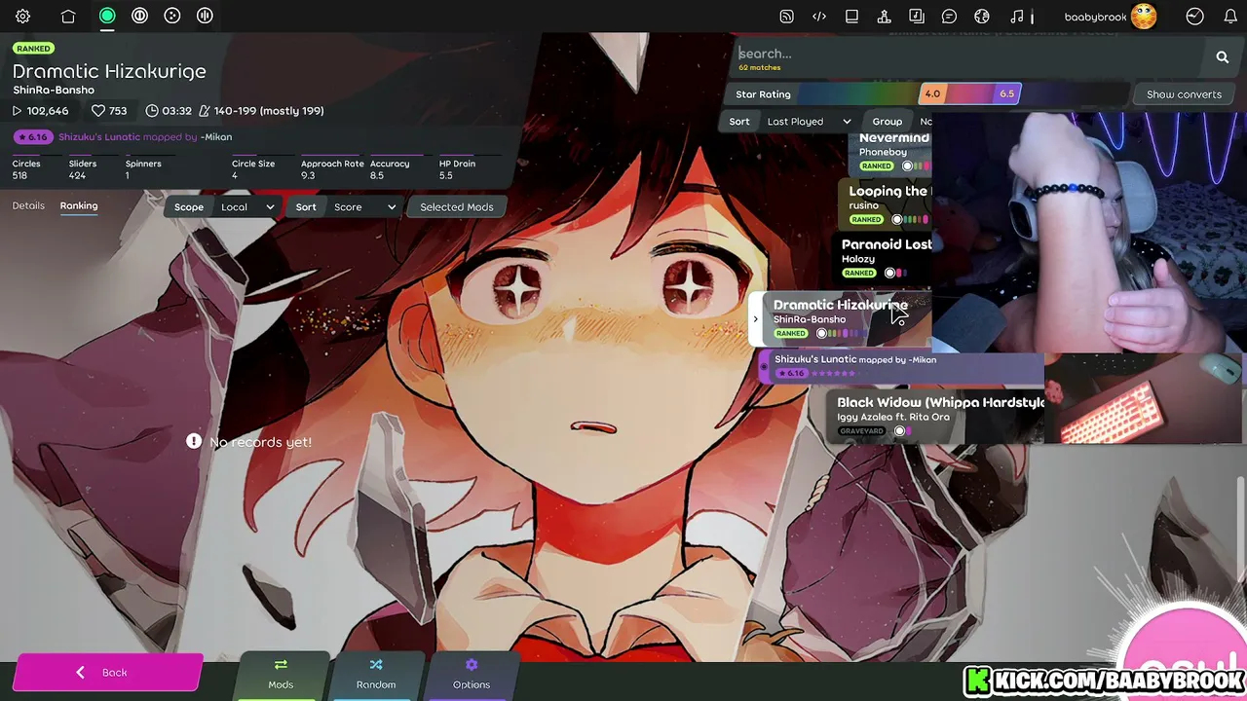The image size is (1247, 701).
Task: Open the dashboard globe icon
Action: pos(982,17)
